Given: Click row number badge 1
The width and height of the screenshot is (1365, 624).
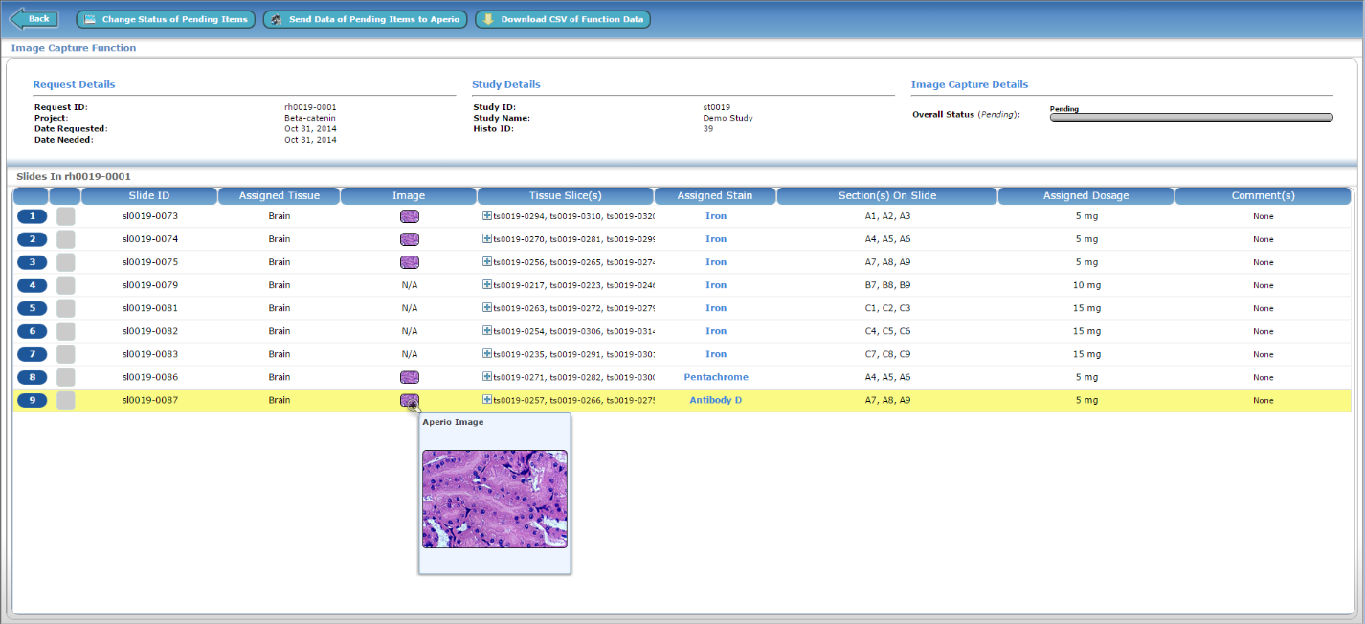Looking at the screenshot, I should pyautogui.click(x=32, y=216).
